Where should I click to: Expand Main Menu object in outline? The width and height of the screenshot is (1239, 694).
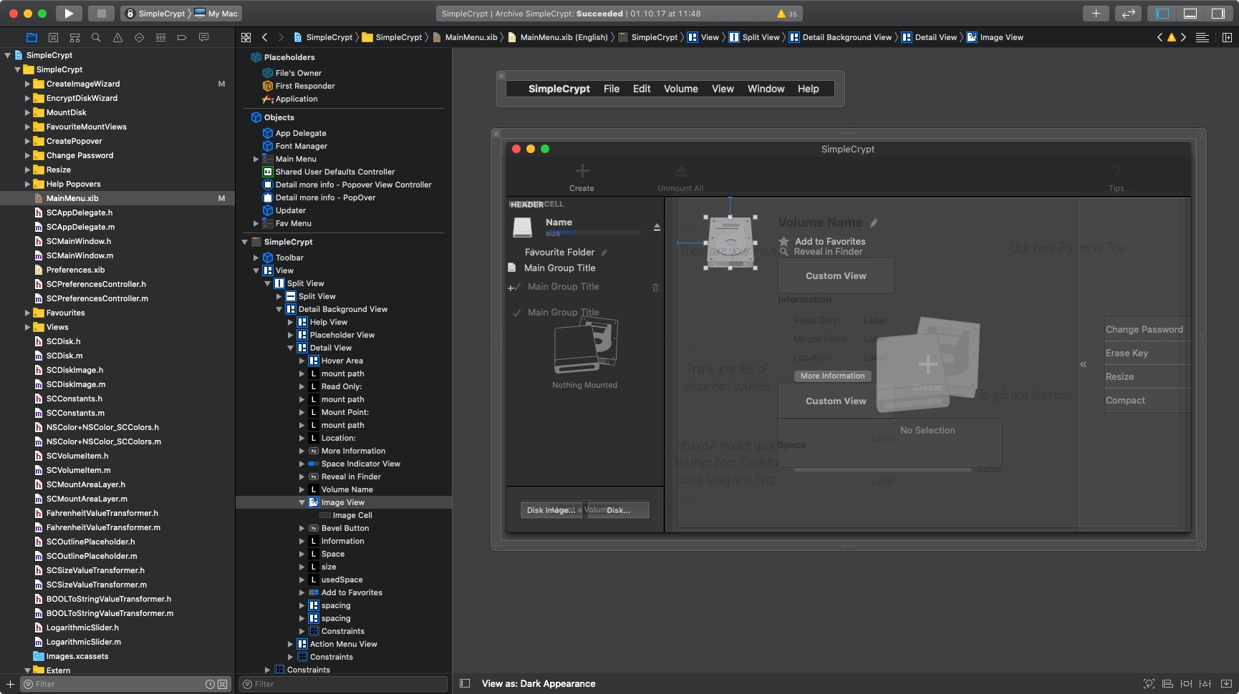pos(256,159)
